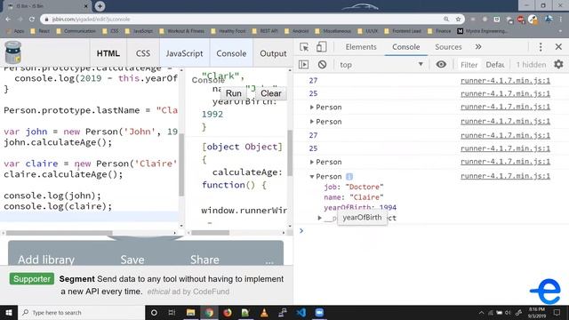Toggle the device toolbar icon in DevTools
The height and width of the screenshot is (320, 569).
321,47
